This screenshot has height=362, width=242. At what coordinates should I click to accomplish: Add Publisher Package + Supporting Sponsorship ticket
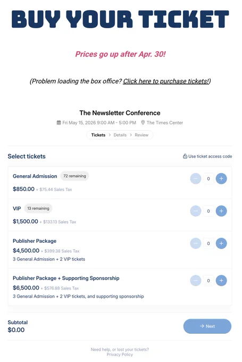(x=221, y=281)
